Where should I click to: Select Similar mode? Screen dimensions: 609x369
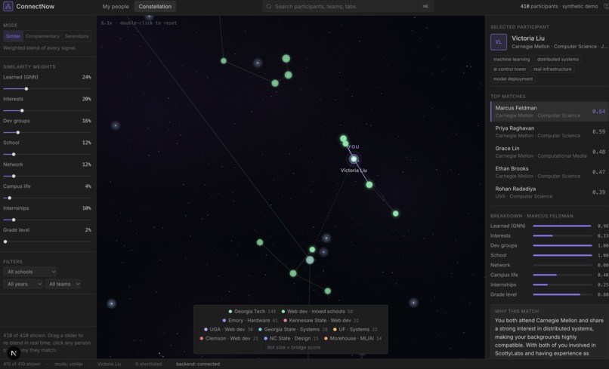click(13, 36)
